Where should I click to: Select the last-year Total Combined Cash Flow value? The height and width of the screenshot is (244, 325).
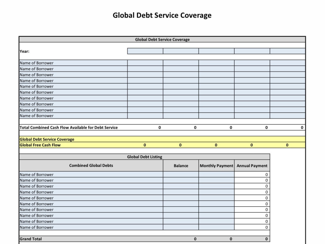point(302,128)
